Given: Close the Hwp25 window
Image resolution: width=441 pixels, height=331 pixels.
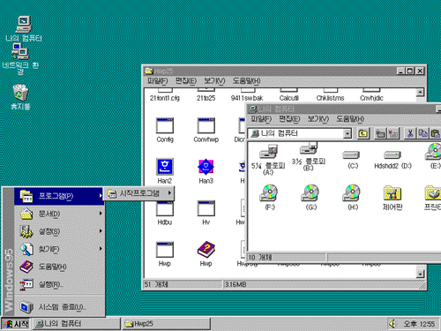Looking at the screenshot, I should (420, 71).
